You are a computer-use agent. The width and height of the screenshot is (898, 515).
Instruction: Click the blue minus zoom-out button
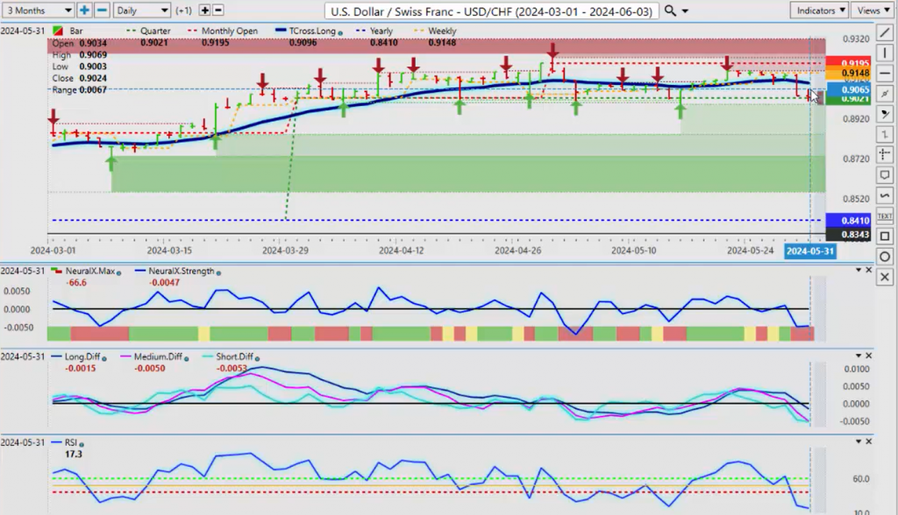coord(102,11)
